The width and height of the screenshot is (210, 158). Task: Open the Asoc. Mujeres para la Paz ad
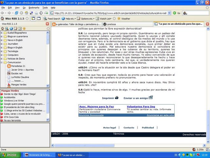click(x=96, y=107)
